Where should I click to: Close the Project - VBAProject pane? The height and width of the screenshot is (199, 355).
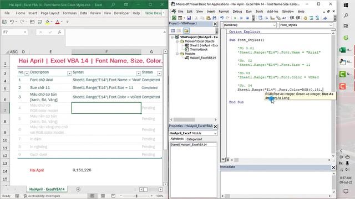(x=215, y=24)
